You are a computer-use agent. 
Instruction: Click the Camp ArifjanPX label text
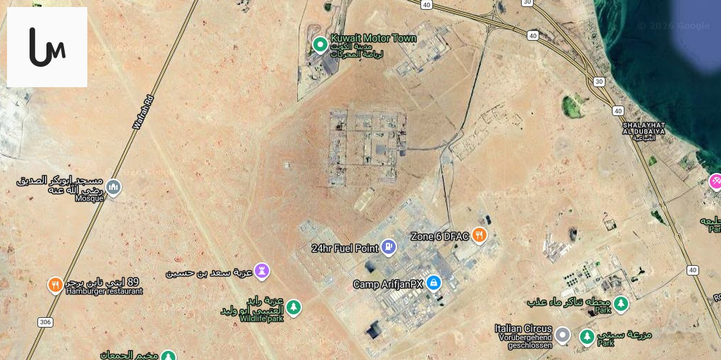click(388, 285)
